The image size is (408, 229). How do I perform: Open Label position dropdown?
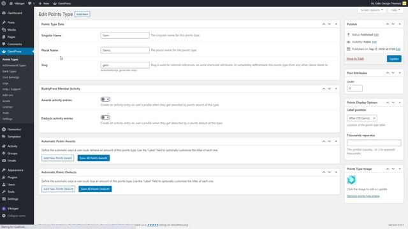(362, 118)
